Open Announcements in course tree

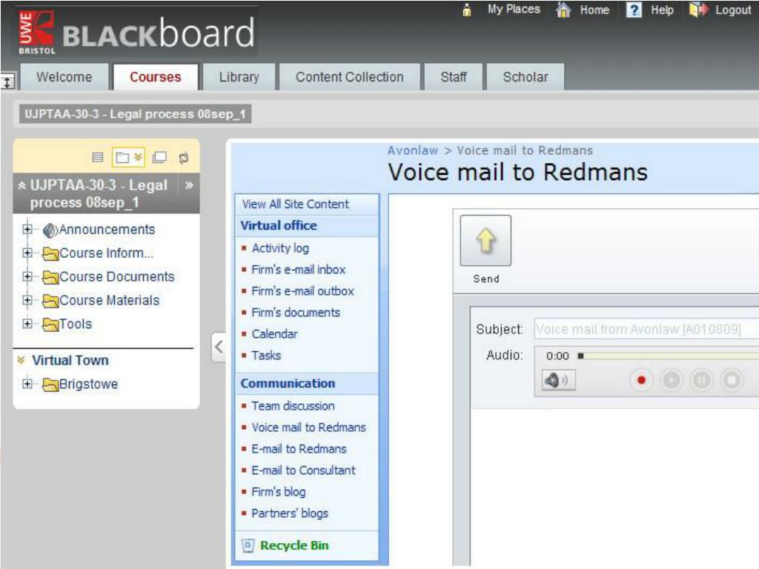[107, 230]
